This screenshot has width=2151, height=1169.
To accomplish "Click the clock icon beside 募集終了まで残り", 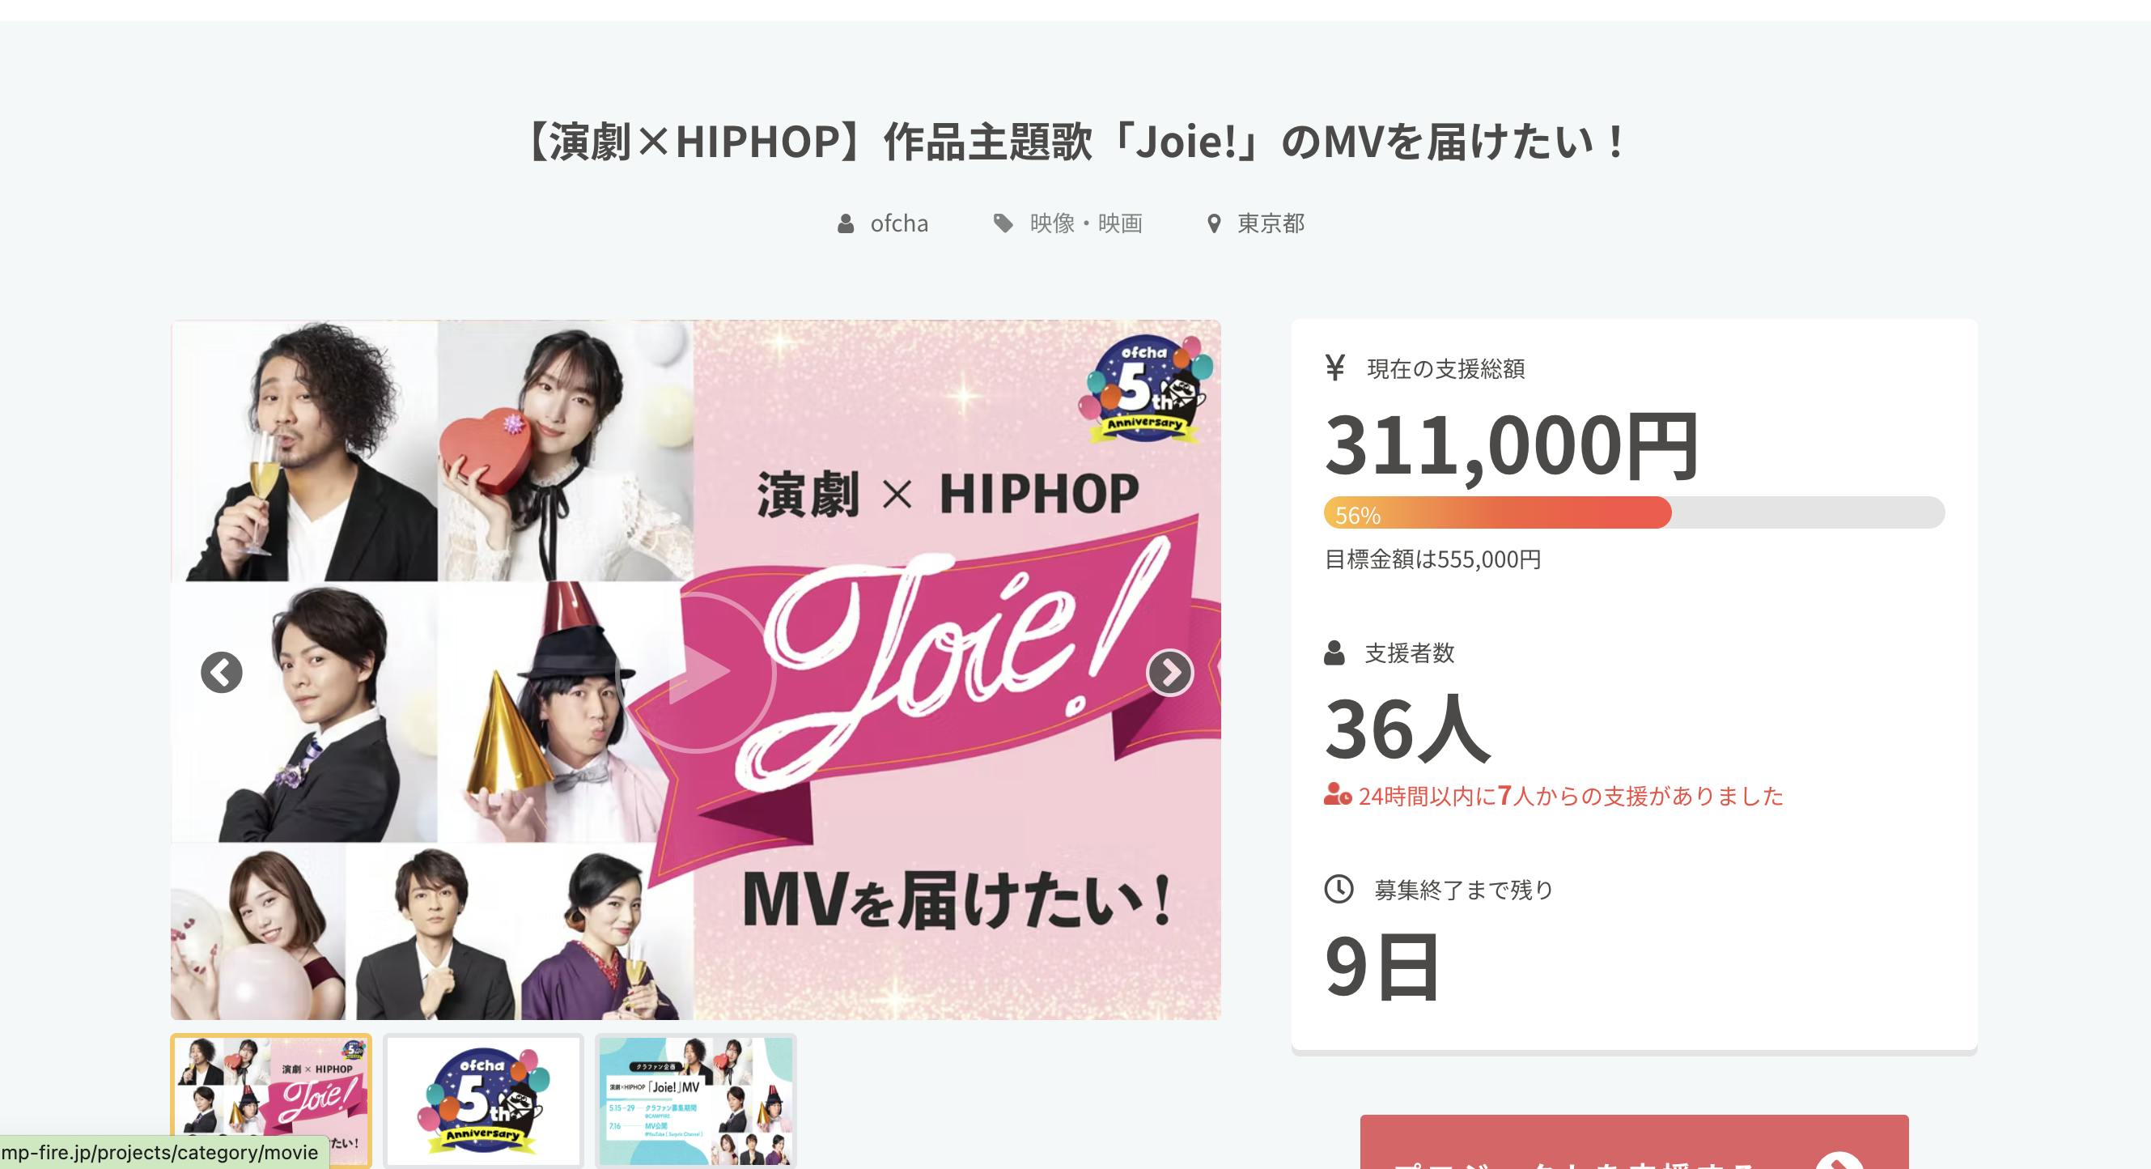I will tap(1339, 889).
